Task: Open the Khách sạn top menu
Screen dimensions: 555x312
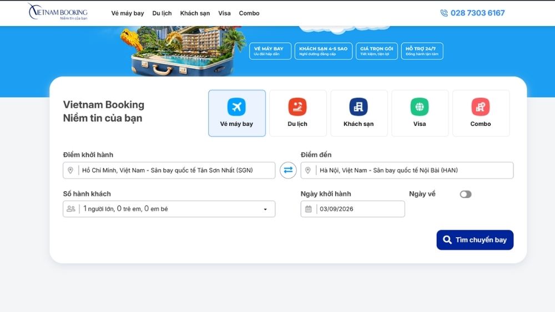Action: pos(195,13)
